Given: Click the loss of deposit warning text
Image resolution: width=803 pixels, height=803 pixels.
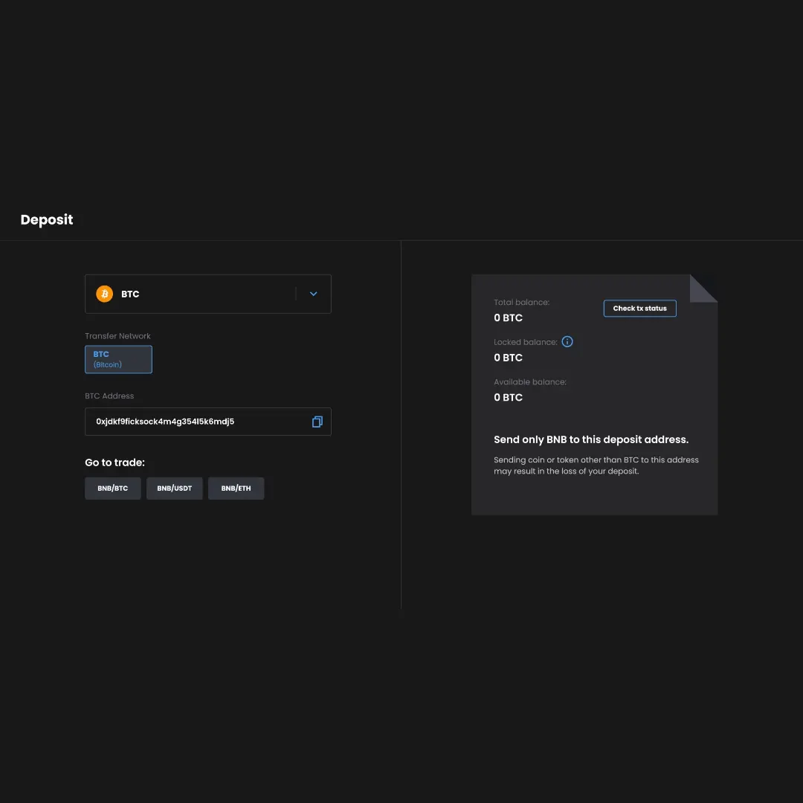Looking at the screenshot, I should click(596, 465).
